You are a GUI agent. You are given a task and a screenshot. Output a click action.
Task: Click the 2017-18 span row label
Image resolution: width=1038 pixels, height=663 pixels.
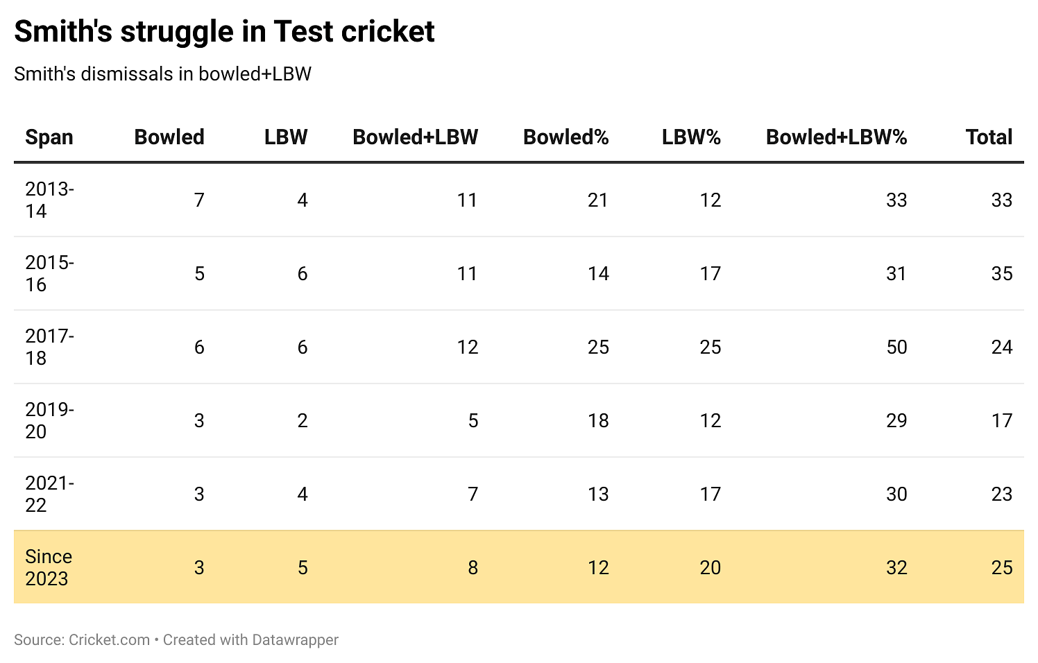49,347
